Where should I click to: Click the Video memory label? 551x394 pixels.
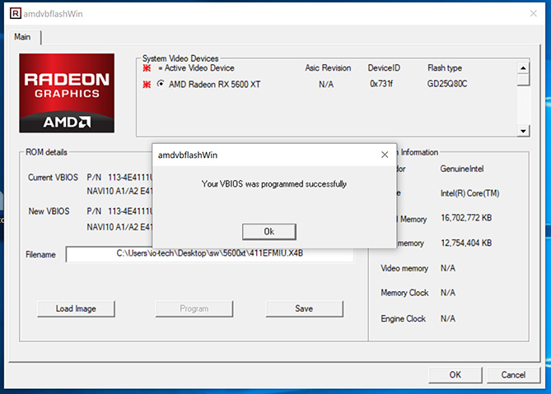tap(404, 268)
